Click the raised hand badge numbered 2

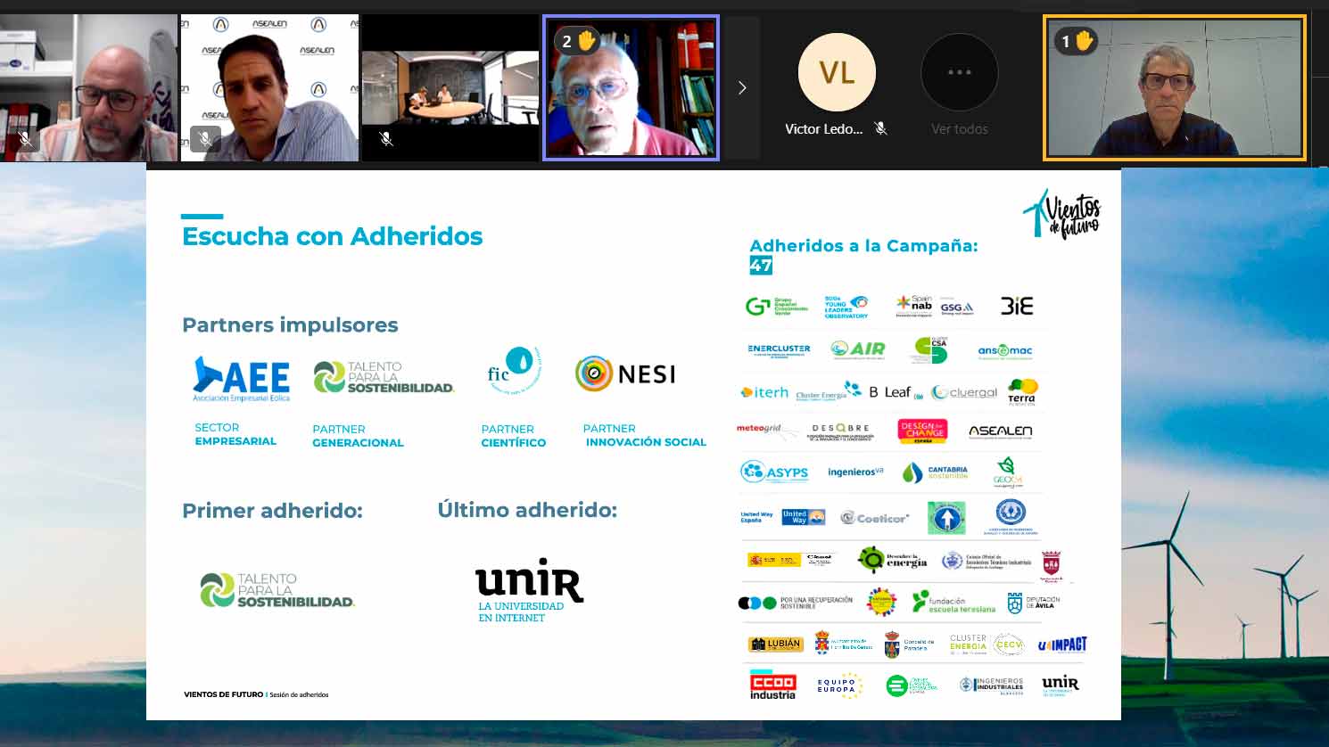click(577, 41)
